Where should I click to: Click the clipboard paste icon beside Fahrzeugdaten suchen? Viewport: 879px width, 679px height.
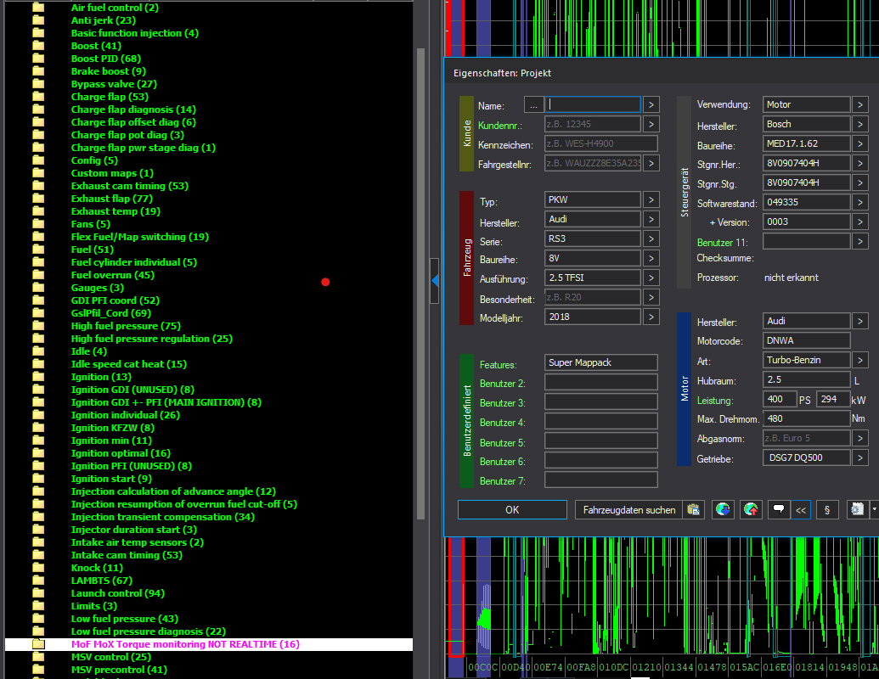point(694,510)
